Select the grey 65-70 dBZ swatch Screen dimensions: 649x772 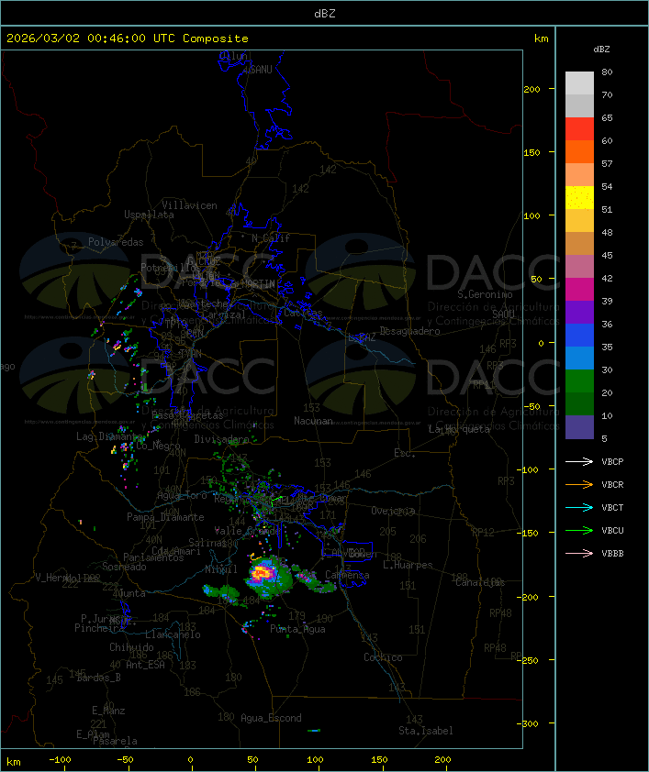click(x=579, y=105)
